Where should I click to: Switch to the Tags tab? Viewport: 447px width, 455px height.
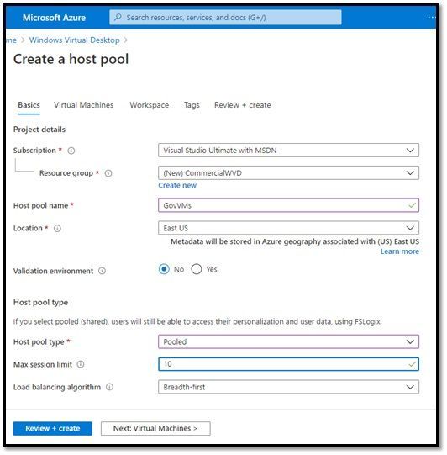pos(192,105)
